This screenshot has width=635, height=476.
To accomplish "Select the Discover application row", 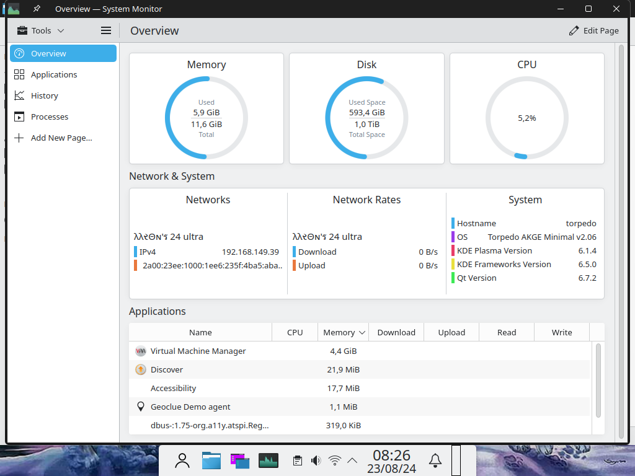I will tap(360, 369).
